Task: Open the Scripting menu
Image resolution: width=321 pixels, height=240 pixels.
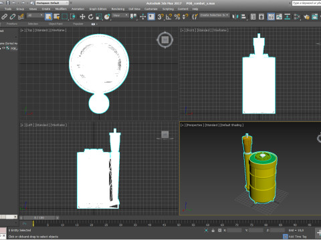Action: [x=168, y=9]
